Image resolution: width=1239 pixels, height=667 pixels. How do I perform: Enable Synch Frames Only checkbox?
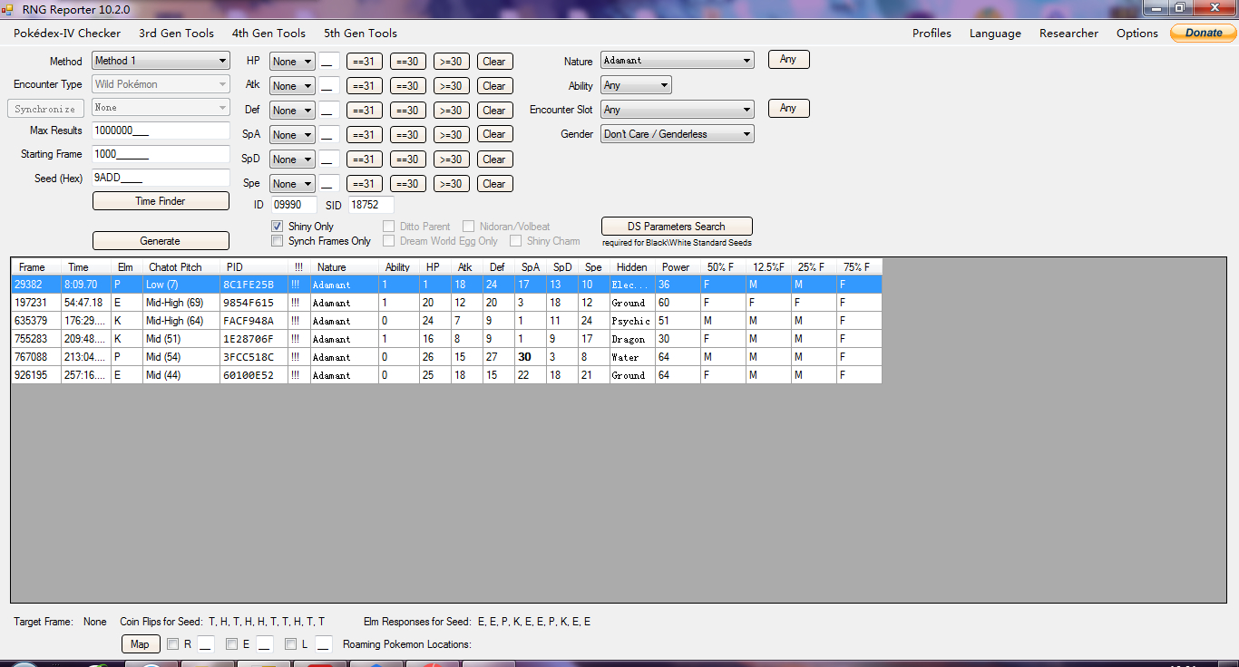[x=278, y=241]
